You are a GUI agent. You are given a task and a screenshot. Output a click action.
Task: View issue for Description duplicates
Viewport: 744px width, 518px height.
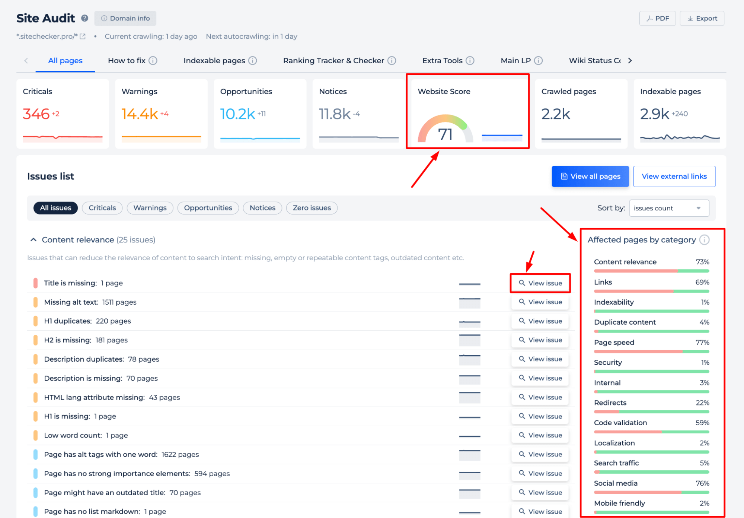tap(540, 359)
